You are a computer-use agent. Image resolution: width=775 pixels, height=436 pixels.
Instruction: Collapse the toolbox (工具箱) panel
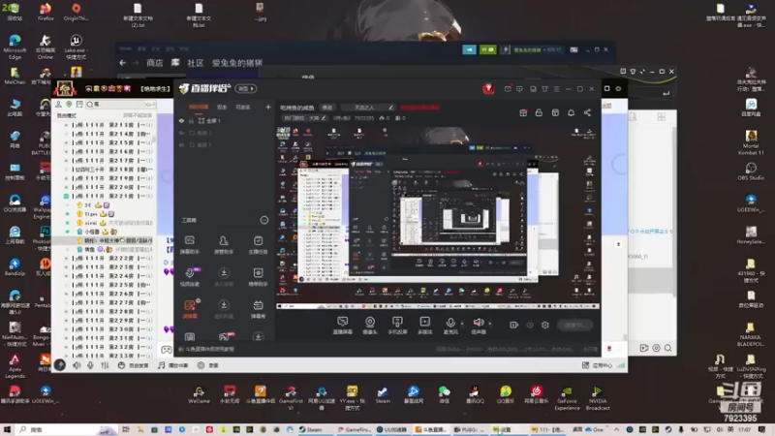263,220
